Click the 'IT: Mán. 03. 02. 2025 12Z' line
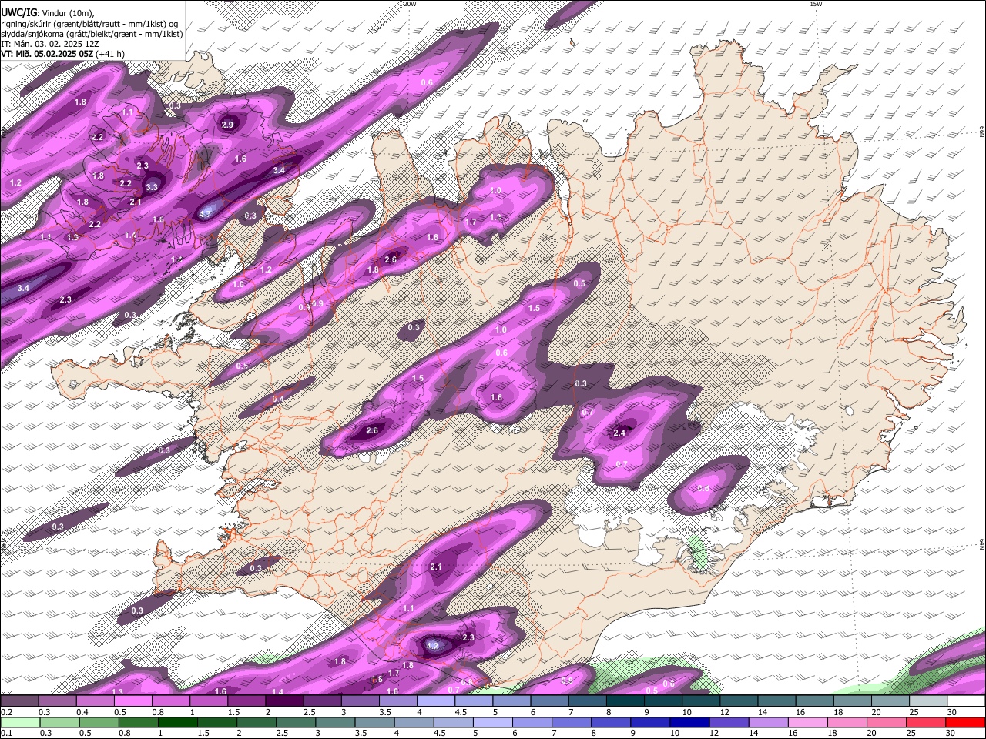The width and height of the screenshot is (986, 739). 50,44
